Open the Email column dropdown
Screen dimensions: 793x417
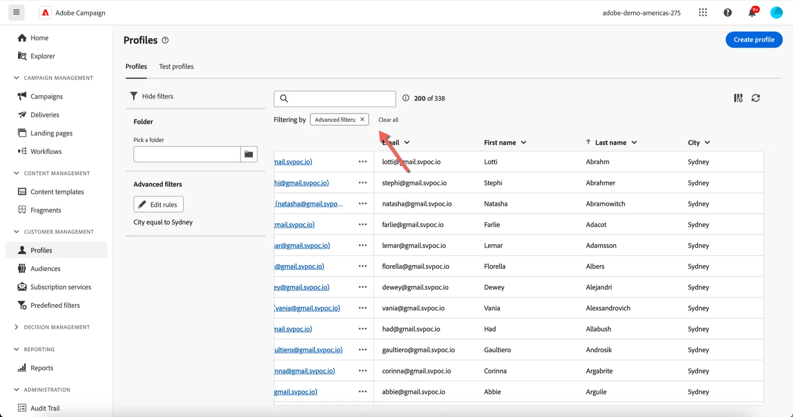[x=407, y=142]
